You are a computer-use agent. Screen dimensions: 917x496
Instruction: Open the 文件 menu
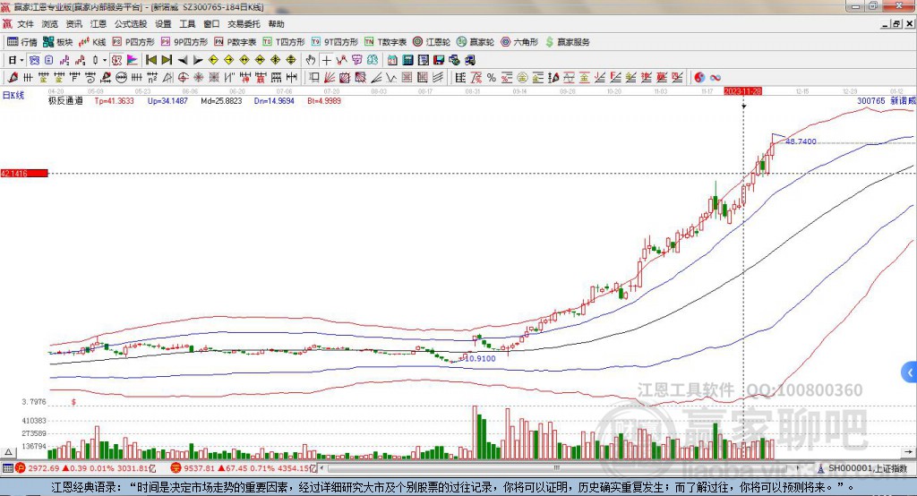click(x=25, y=24)
